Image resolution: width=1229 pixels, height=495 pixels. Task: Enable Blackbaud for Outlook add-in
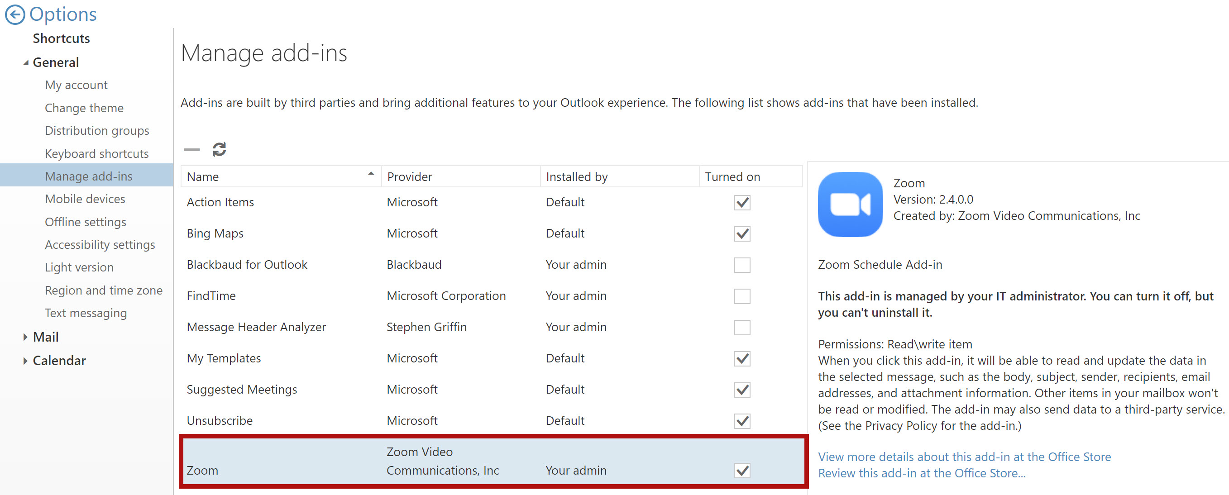742,265
